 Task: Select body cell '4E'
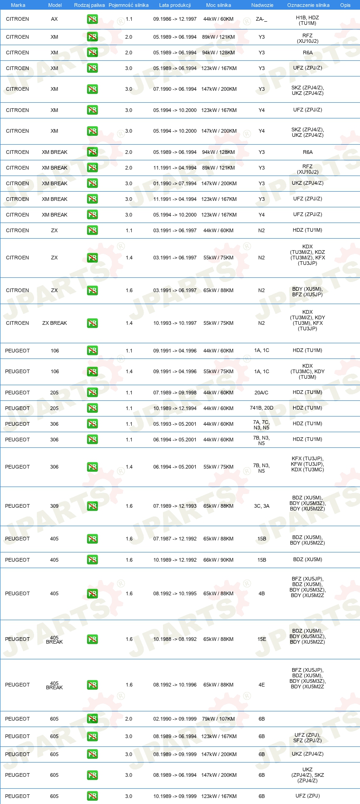pos(261,685)
